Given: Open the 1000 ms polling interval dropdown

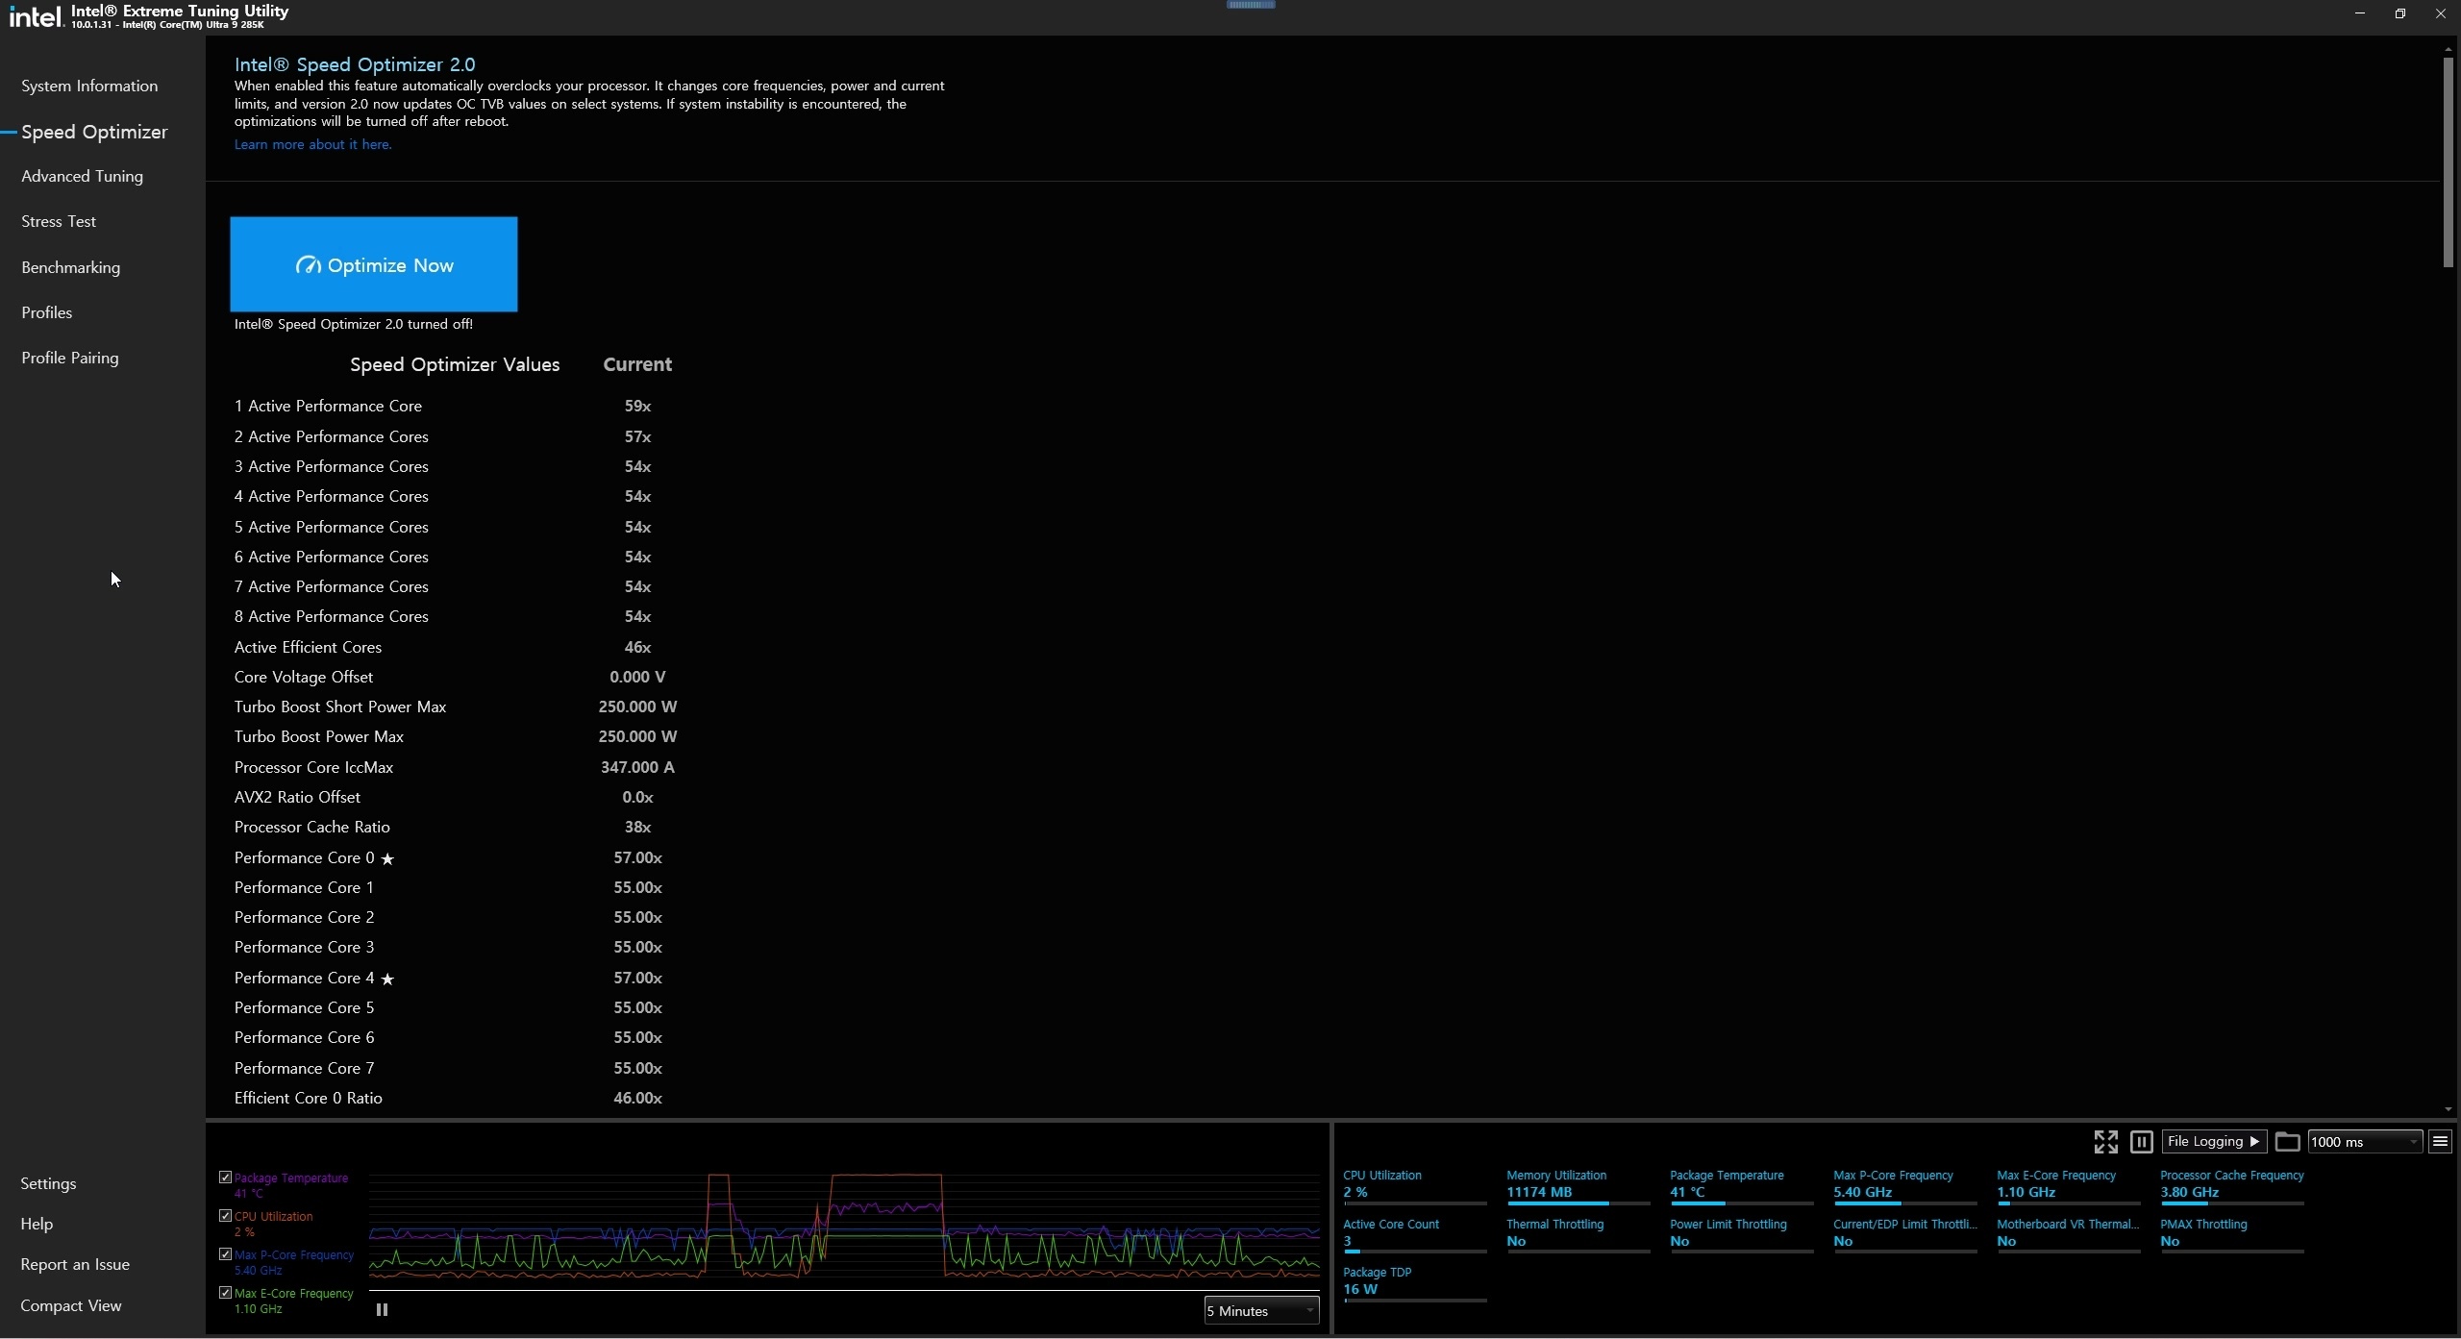Looking at the screenshot, I should (x=2365, y=1141).
